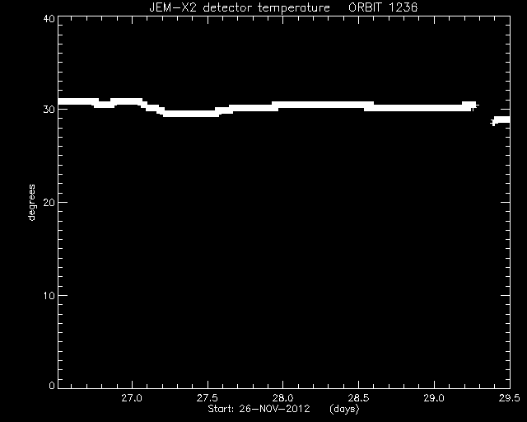Click the x-axis tick label 29.0
Viewport: 527px width, 422px height.
(x=434, y=398)
